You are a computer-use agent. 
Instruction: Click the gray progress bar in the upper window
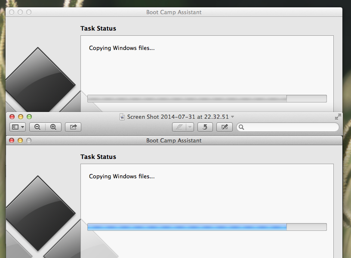pyautogui.click(x=207, y=99)
